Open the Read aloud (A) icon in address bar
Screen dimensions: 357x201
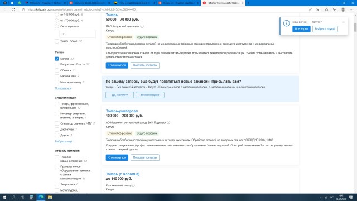coord(310,9)
